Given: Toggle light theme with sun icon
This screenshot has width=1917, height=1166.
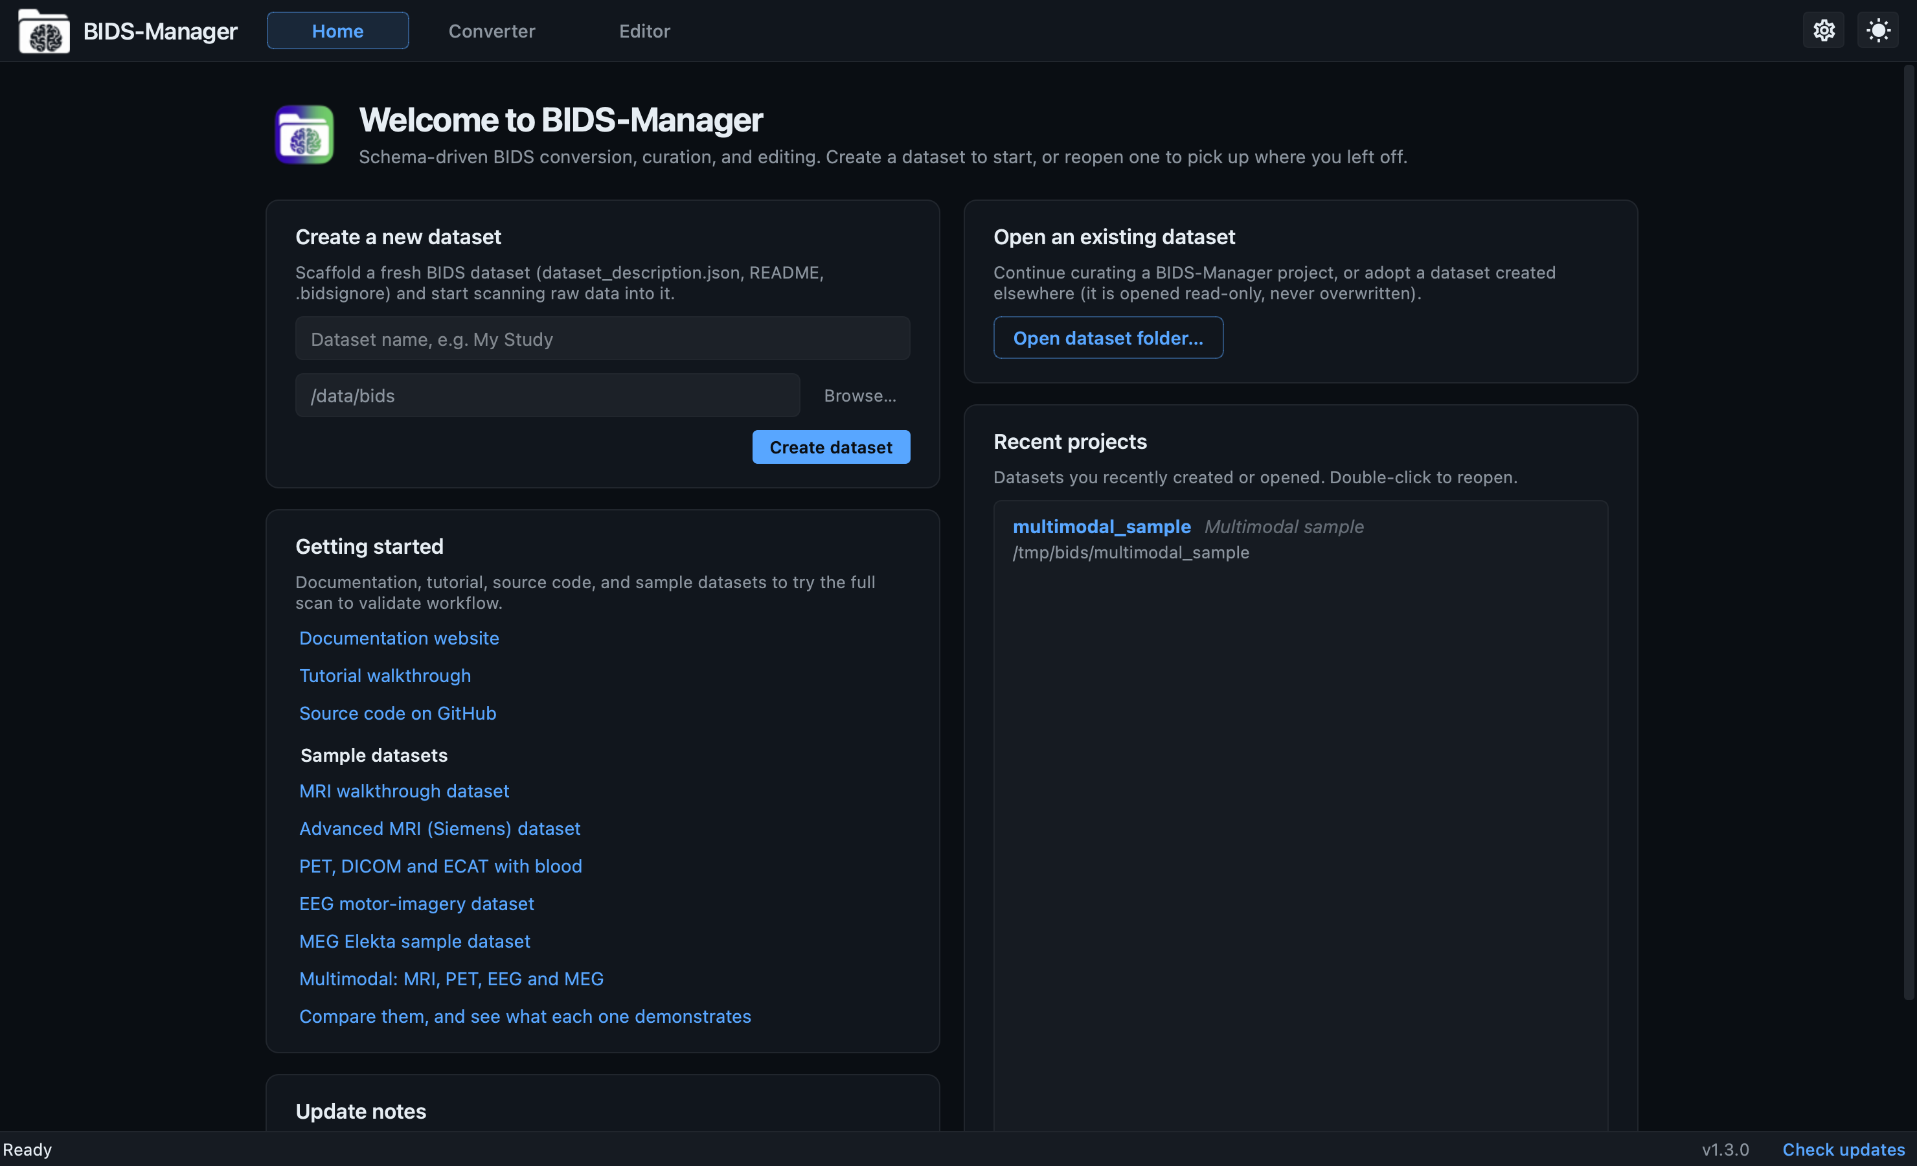Looking at the screenshot, I should (x=1877, y=30).
